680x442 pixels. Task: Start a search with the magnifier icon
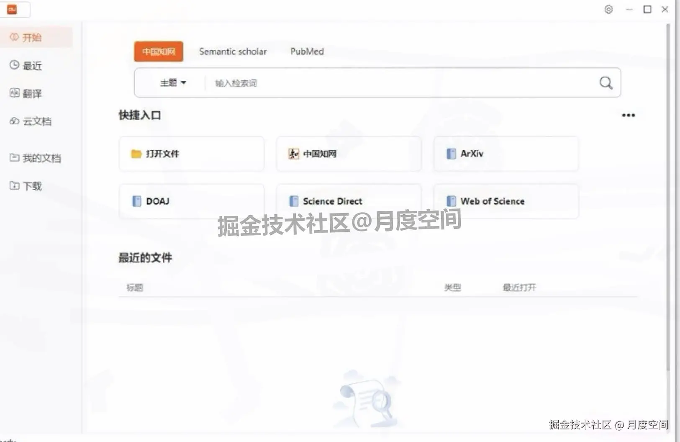(606, 83)
